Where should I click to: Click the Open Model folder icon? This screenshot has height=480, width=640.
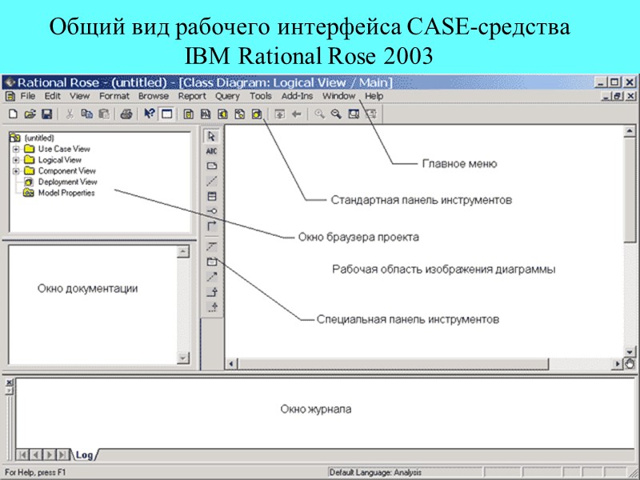coord(31,114)
